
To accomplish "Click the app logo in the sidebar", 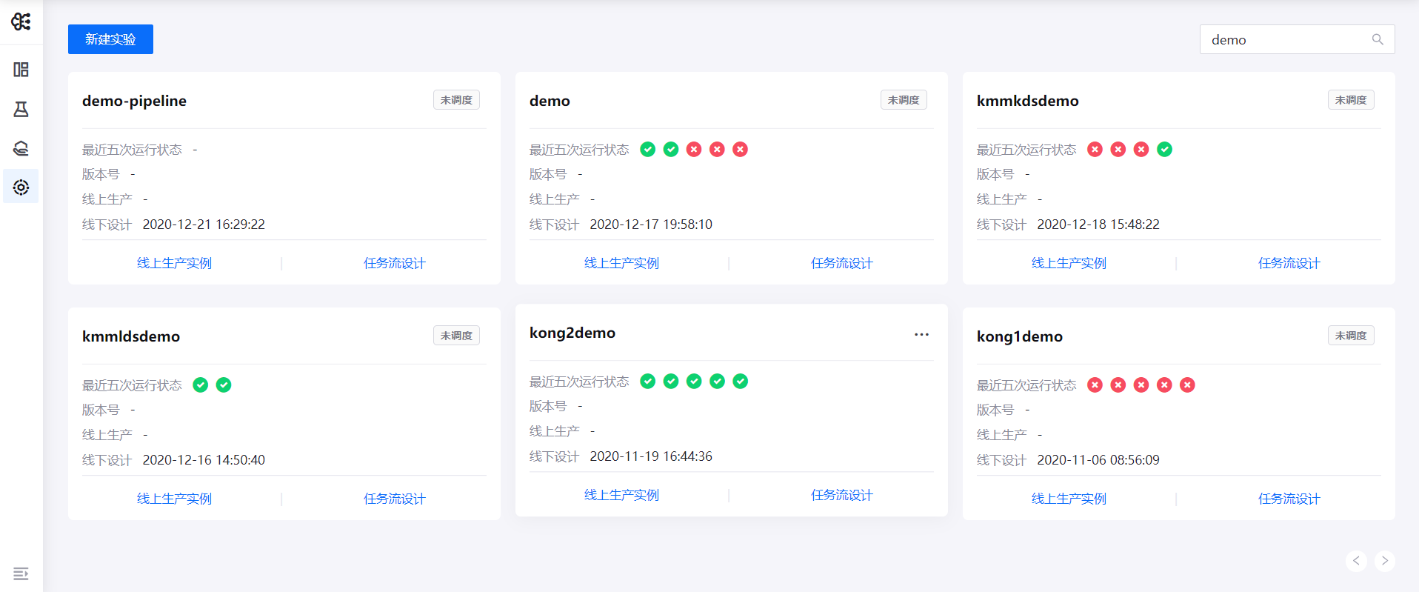I will pyautogui.click(x=21, y=21).
